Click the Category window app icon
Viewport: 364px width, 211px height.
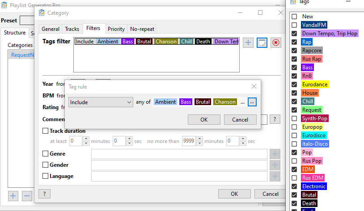(42, 13)
